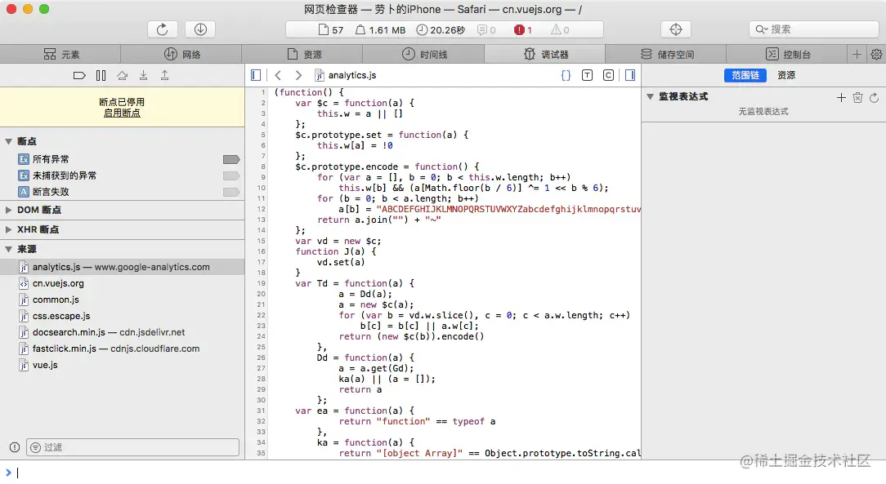Click the 过滤 filter field
886x484 pixels.
[132, 447]
